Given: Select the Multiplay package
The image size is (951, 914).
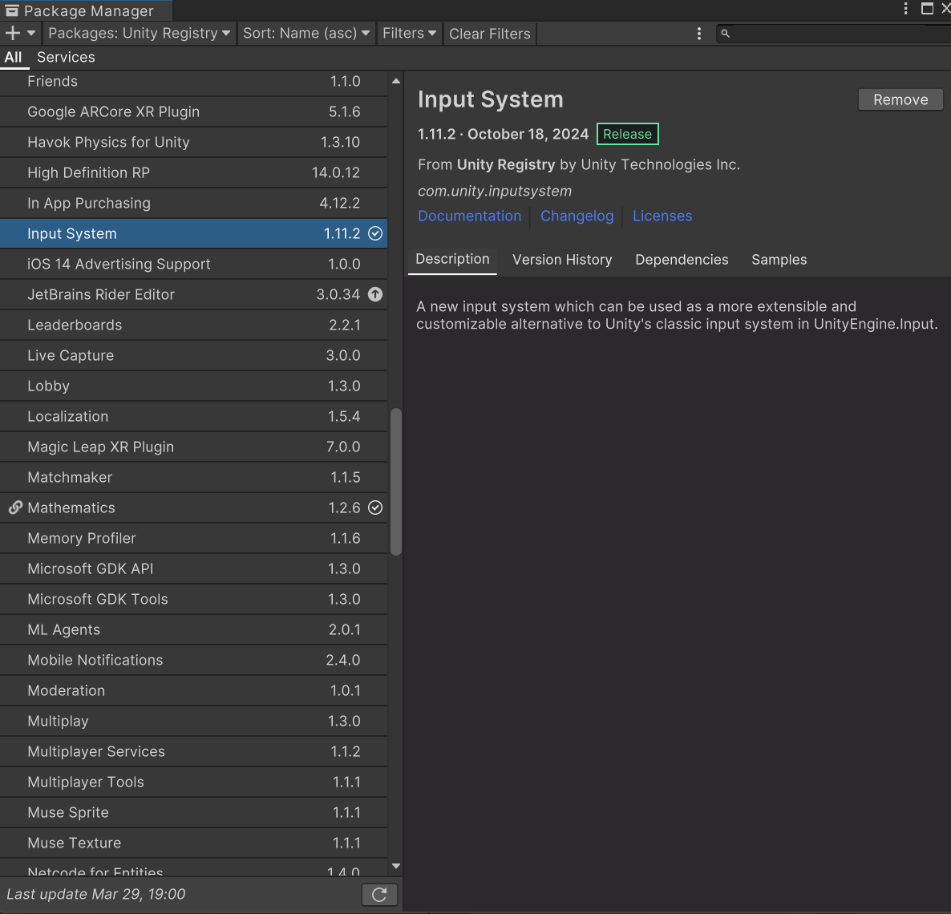Looking at the screenshot, I should tap(193, 721).
